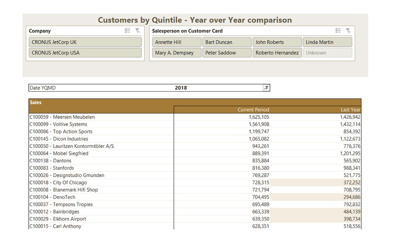399x241 pixels.
Task: Filter by salesperson Bart Duncan
Action: [227, 42]
